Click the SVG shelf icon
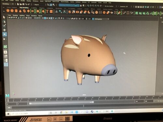The height and width of the screenshot is (122, 163). (x=51, y=11)
